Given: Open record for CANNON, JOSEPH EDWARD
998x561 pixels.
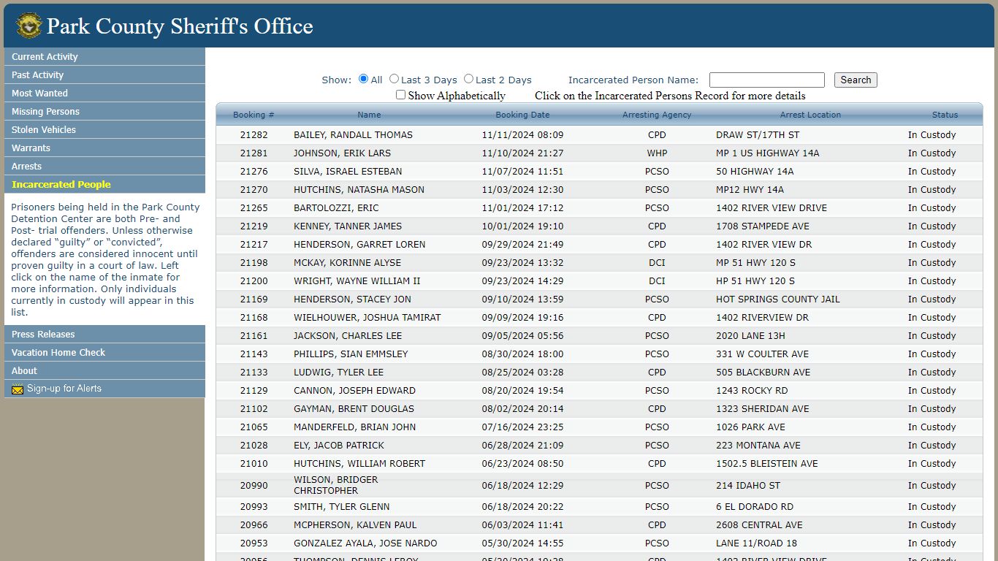Looking at the screenshot, I should coord(599,391).
